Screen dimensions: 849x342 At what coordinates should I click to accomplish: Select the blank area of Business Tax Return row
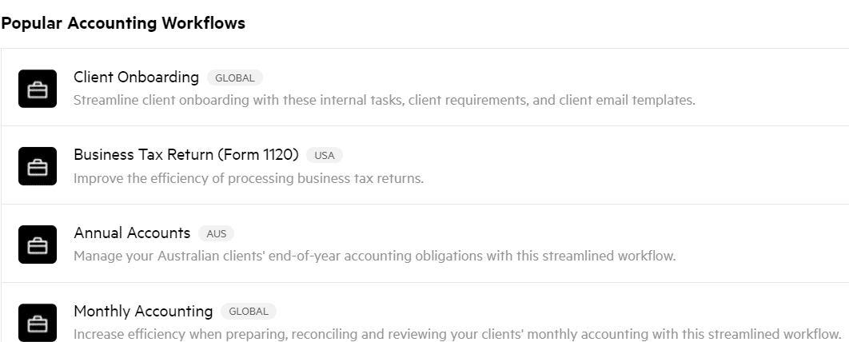596,165
